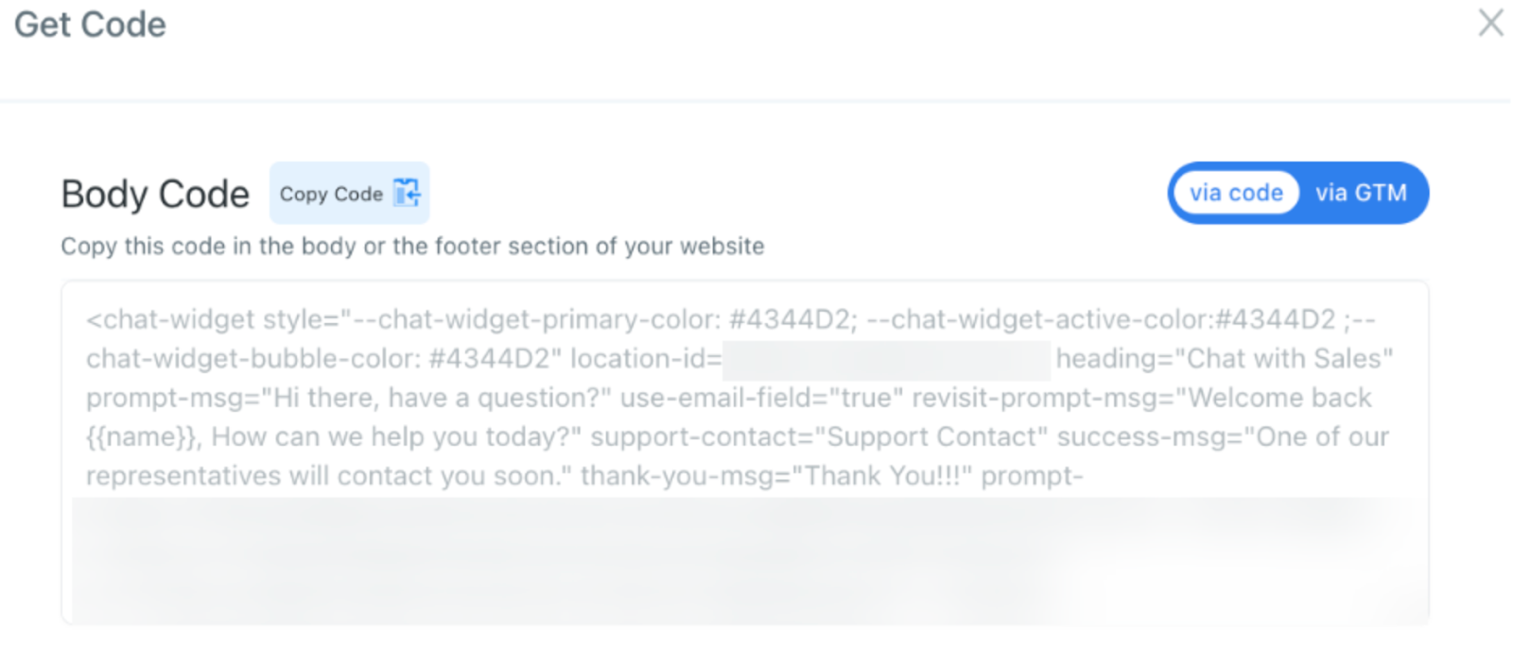Click the body or footer instruction text
Image resolution: width=1513 pixels, height=646 pixels.
coord(412,246)
